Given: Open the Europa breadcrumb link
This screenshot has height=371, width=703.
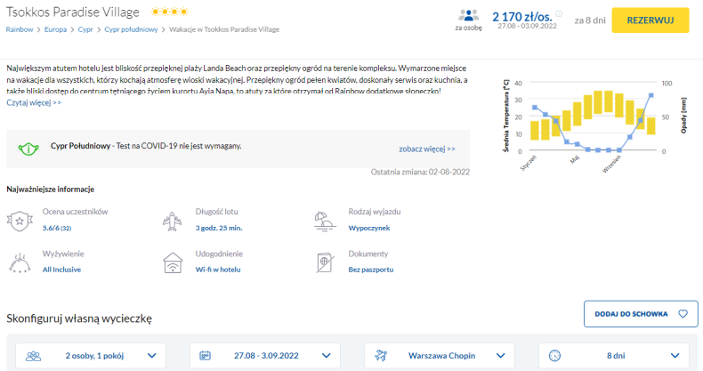Looking at the screenshot, I should tap(55, 29).
